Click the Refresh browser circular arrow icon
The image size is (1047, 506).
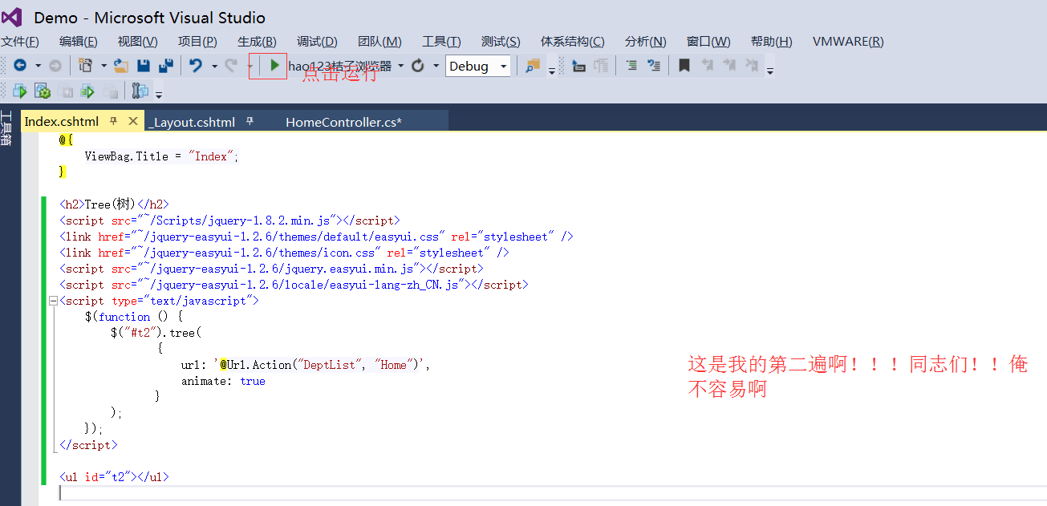[418, 66]
